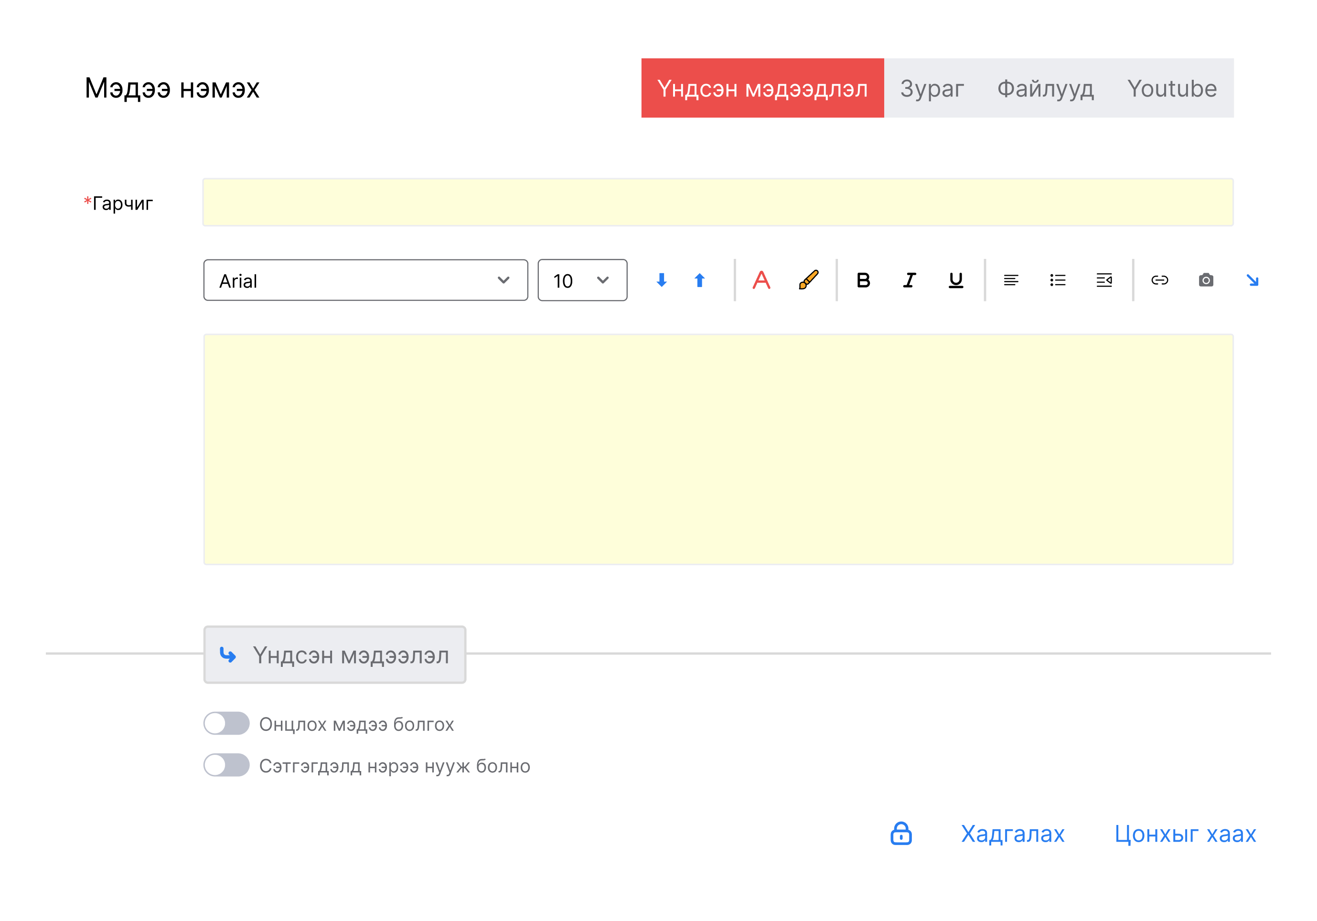Click Цонхыг хаах to close window
The width and height of the screenshot is (1317, 921).
pyautogui.click(x=1185, y=834)
